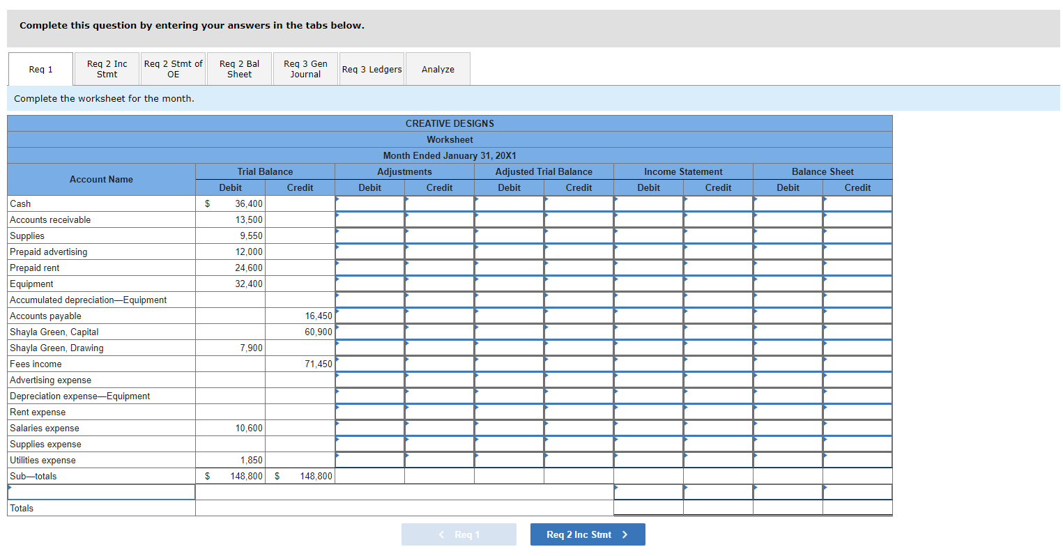
Task: Click the Equipment value 32,400
Action: (249, 284)
